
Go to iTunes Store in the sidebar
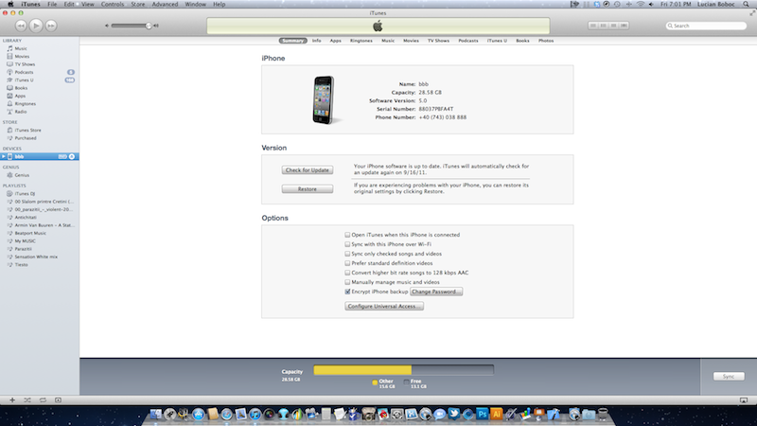pos(27,130)
